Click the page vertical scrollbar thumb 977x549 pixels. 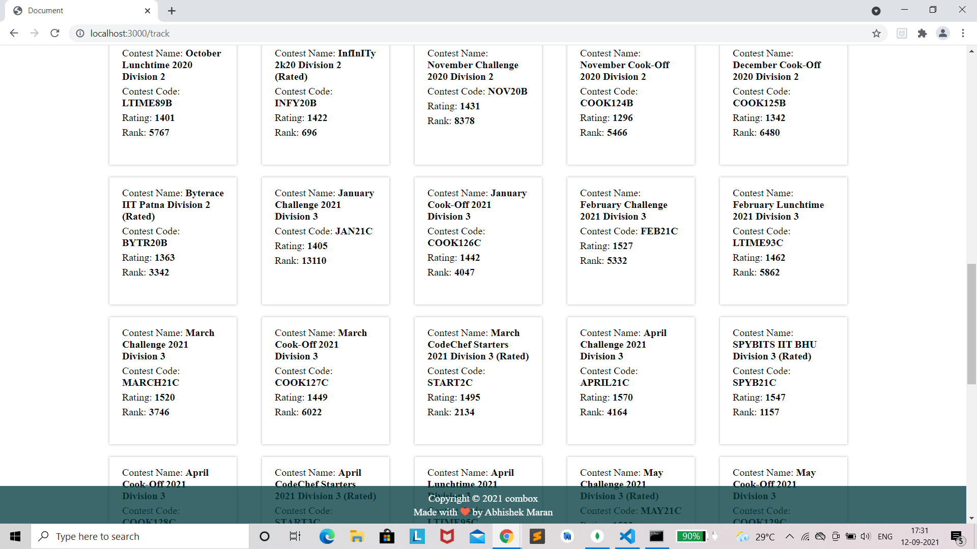(x=971, y=324)
